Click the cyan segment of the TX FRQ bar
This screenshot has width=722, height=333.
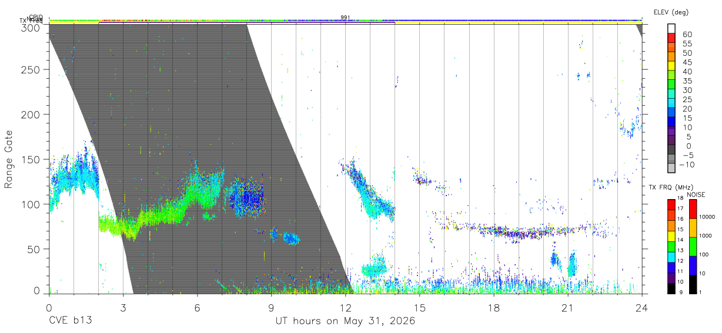click(672, 257)
